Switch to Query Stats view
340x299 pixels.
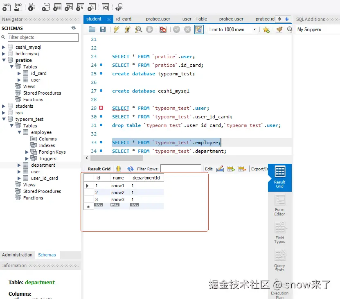tap(280, 260)
